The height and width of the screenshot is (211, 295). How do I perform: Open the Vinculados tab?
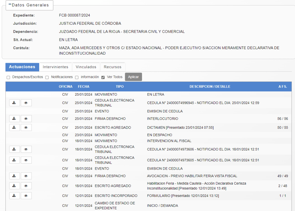tap(86, 67)
